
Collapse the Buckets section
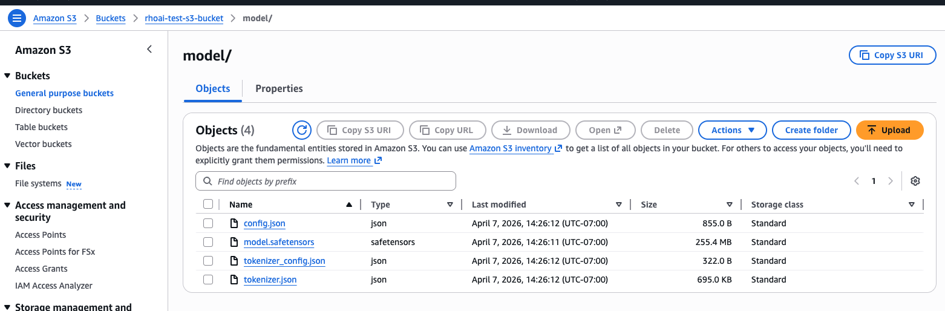pos(7,76)
